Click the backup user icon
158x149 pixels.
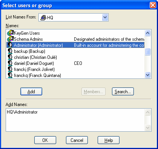(x=10, y=51)
